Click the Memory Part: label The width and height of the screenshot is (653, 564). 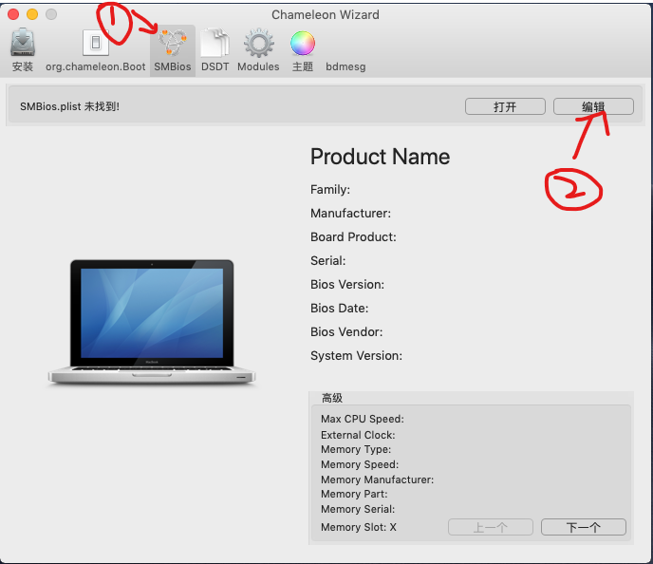(x=354, y=494)
